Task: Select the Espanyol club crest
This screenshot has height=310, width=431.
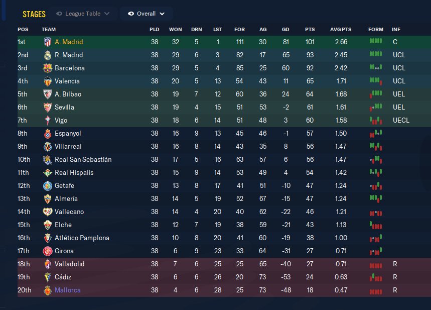Action: [48, 134]
